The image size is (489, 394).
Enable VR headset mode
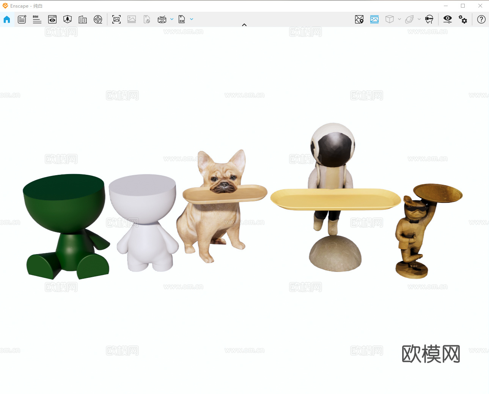click(429, 19)
